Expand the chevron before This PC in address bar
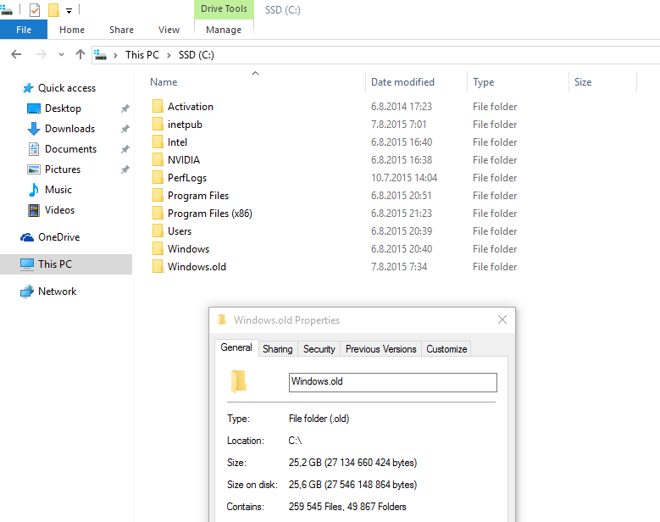The height and width of the screenshot is (522, 660). pyautogui.click(x=115, y=55)
